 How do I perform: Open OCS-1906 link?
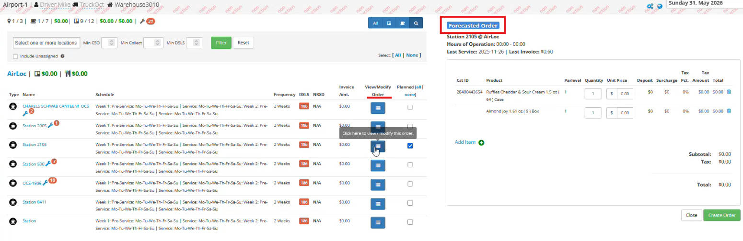click(32, 183)
